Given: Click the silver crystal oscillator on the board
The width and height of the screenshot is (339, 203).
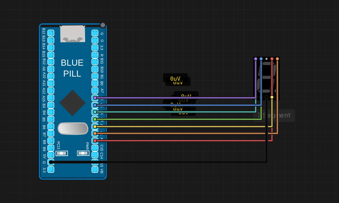Looking at the screenshot, I should click(x=73, y=129).
